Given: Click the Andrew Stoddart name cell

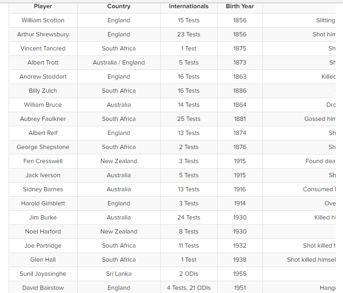Looking at the screenshot, I should [x=43, y=77].
